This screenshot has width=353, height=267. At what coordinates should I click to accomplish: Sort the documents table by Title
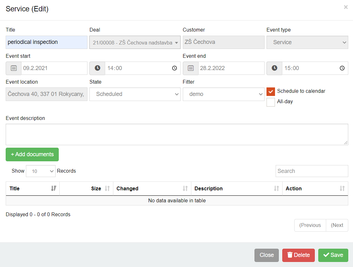[x=33, y=188]
